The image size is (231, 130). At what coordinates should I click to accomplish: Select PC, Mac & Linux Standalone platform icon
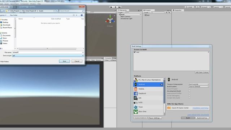point(136,80)
